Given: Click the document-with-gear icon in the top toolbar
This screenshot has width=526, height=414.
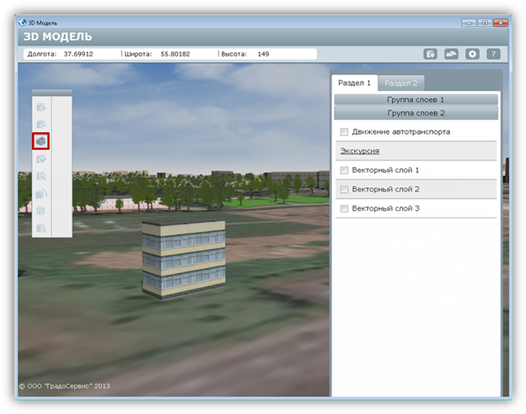Looking at the screenshot, I should 431,54.
